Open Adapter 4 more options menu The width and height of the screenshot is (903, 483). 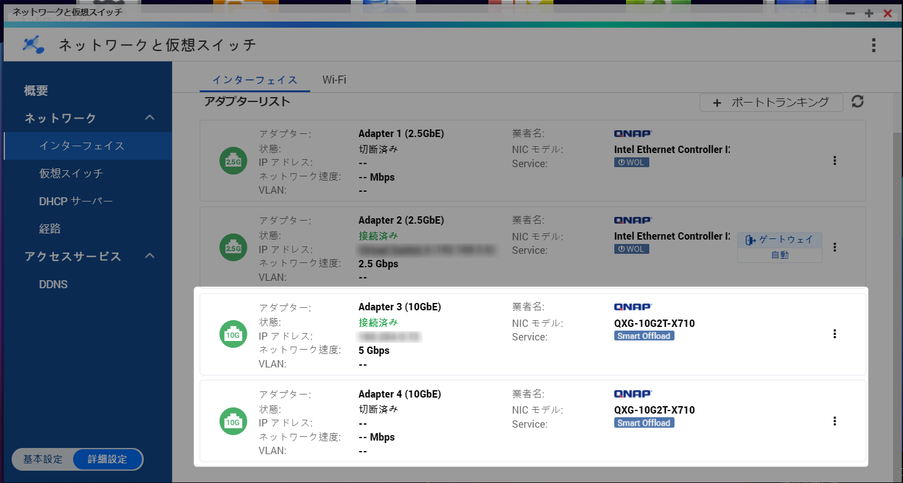point(834,421)
